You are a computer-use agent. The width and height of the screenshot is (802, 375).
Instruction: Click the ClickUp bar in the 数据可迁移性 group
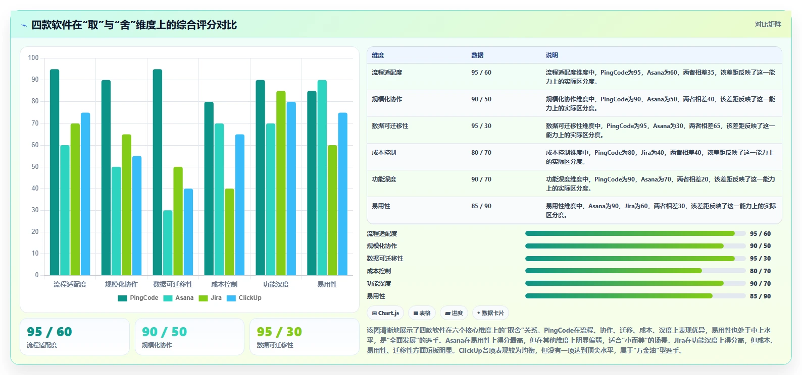coord(188,232)
